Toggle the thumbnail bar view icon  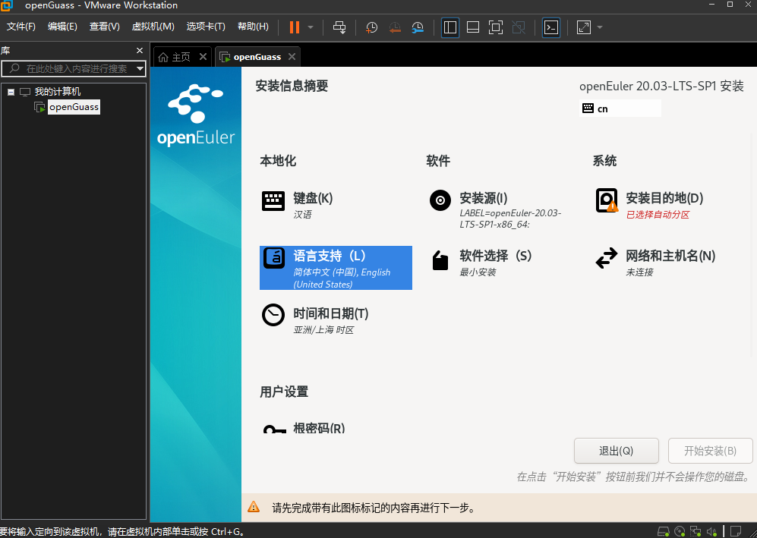tap(473, 27)
